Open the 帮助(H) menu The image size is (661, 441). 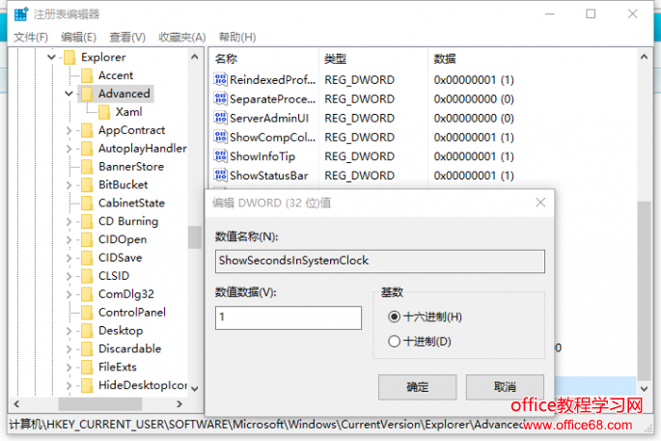(237, 37)
